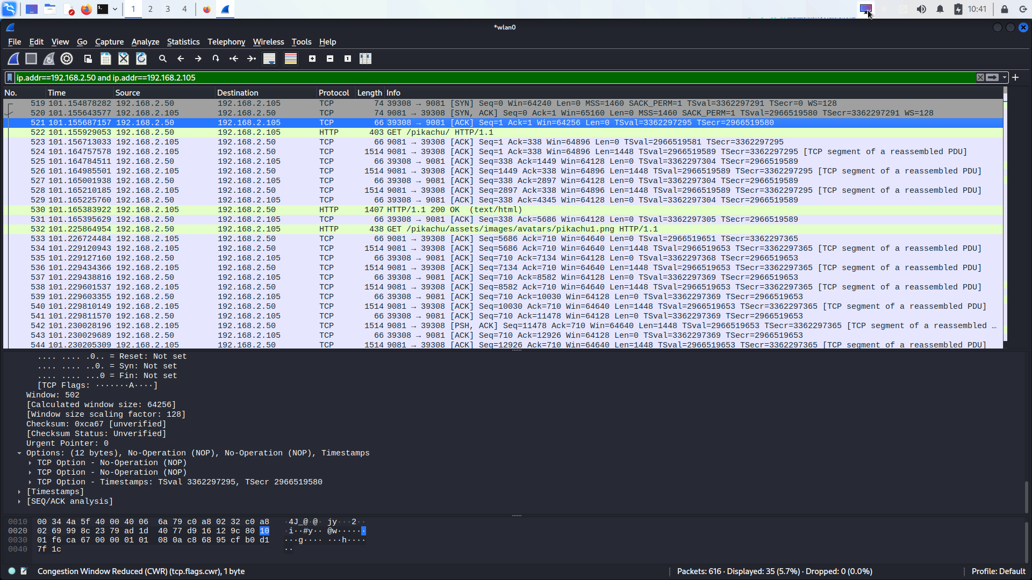Open the display filter history dropdown
This screenshot has height=580, width=1032.
(x=1005, y=78)
